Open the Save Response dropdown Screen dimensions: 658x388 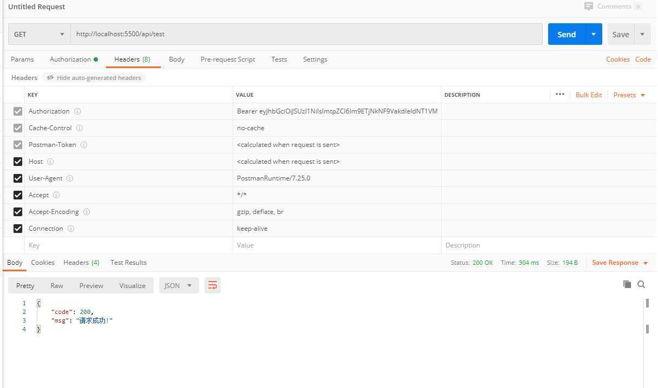pos(620,263)
